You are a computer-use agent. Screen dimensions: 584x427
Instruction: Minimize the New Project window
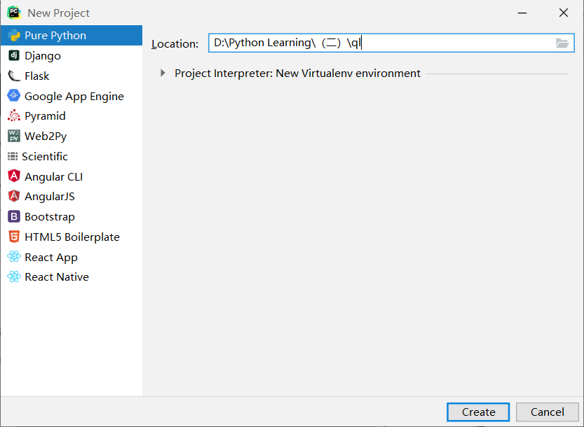522,13
